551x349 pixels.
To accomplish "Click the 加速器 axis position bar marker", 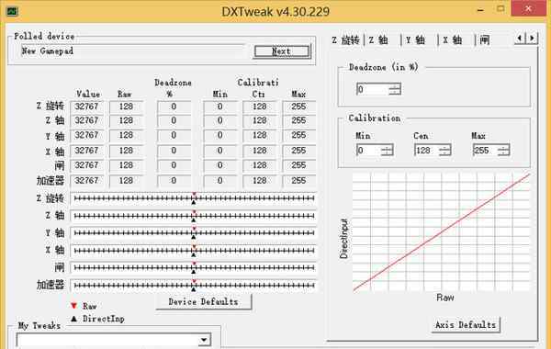I will tap(194, 286).
